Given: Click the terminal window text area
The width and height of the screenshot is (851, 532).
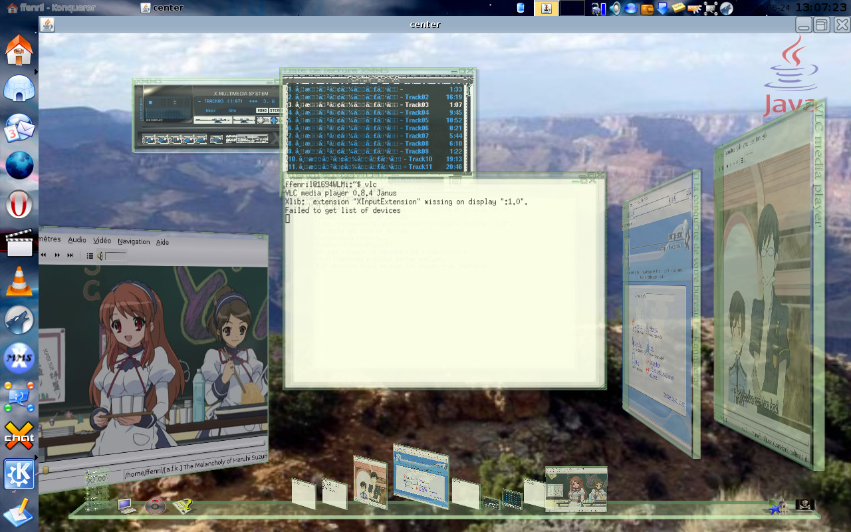Looking at the screenshot, I should click(x=443, y=281).
